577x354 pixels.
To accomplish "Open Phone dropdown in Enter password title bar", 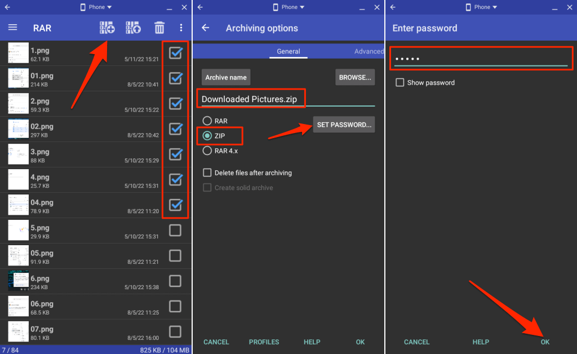I will click(x=481, y=7).
